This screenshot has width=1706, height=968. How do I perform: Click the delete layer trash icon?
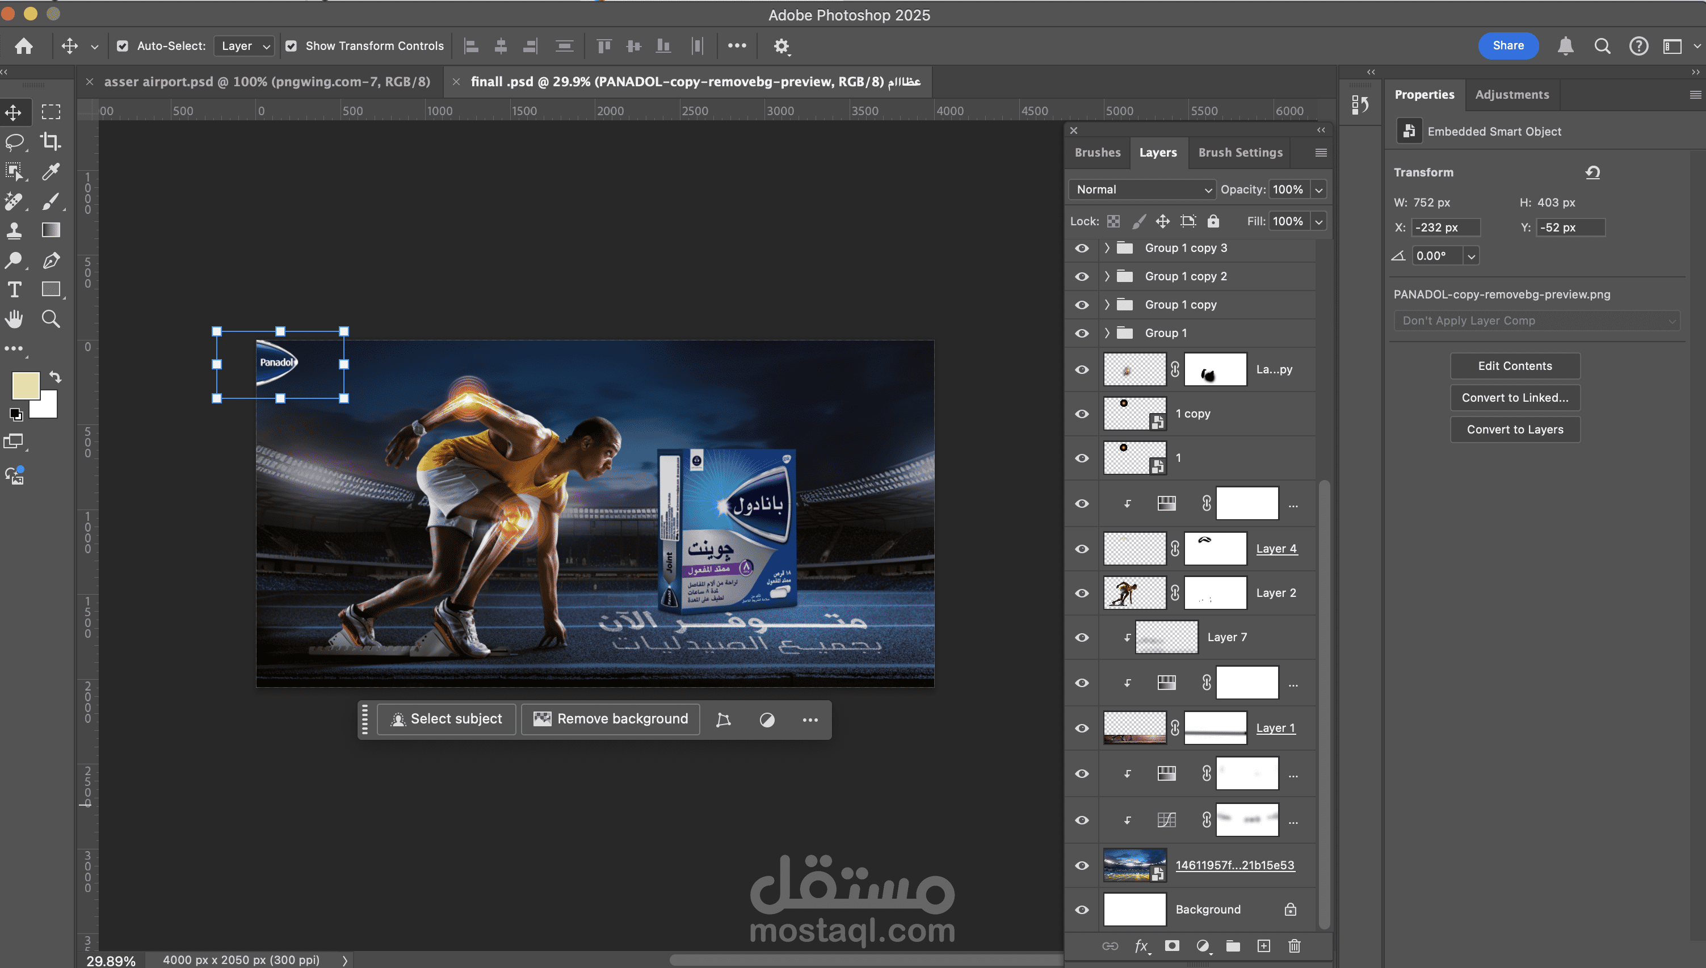click(1294, 945)
